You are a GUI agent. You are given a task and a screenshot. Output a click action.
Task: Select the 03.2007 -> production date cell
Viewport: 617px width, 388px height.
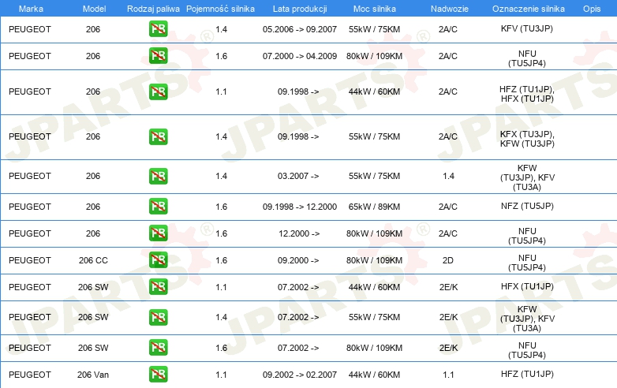[298, 176]
